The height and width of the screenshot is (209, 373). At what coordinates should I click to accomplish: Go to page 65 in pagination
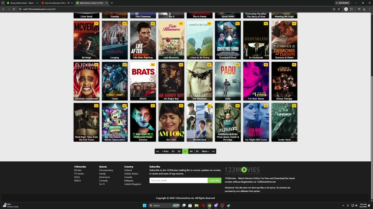pos(197,151)
